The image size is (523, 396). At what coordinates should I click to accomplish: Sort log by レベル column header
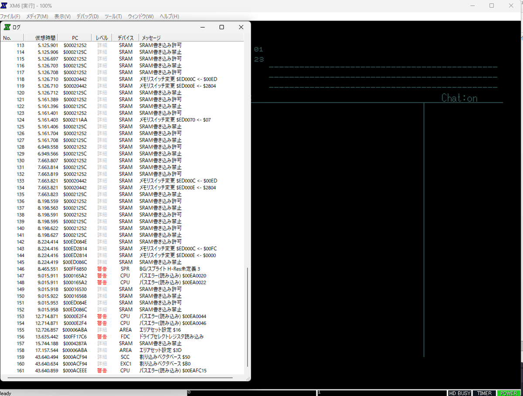tap(102, 38)
